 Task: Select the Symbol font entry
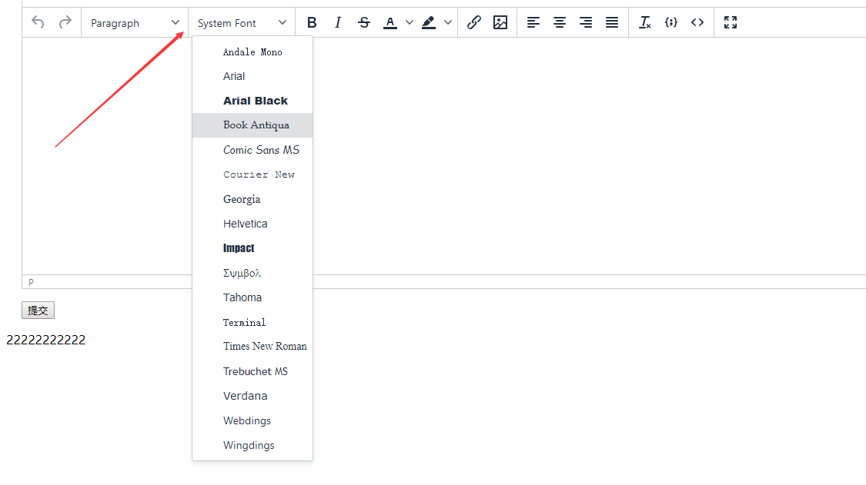click(x=252, y=273)
